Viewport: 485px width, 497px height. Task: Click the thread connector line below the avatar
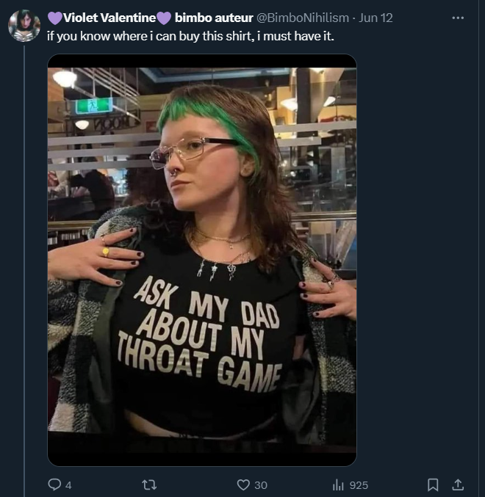pyautogui.click(x=24, y=271)
